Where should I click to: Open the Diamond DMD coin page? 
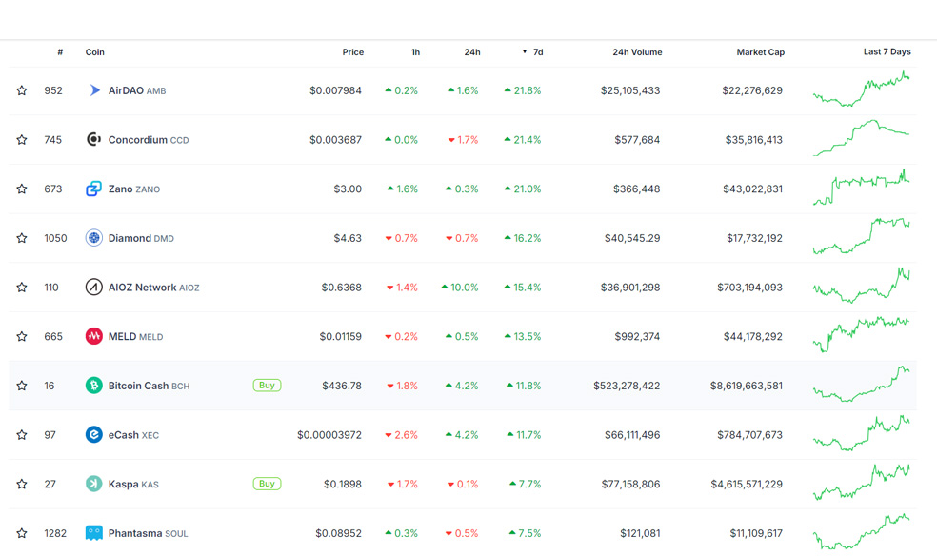[x=141, y=238]
